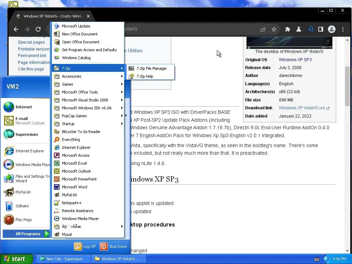Launch Microsoft Update from programs list
The width and height of the screenshot is (352, 264).
click(x=88, y=26)
